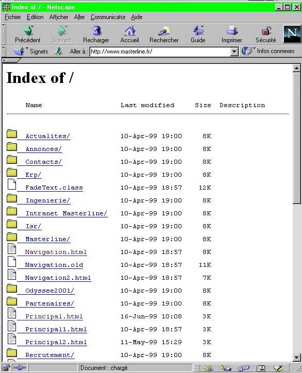Open the Partenaires/ directory link
302x373 pixels.
49,303
